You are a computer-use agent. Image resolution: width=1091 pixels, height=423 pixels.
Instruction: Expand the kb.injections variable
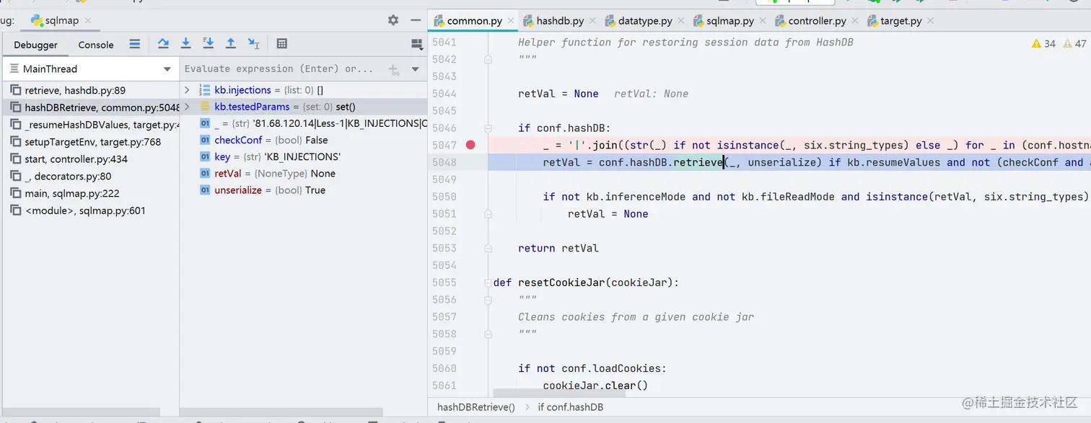188,90
